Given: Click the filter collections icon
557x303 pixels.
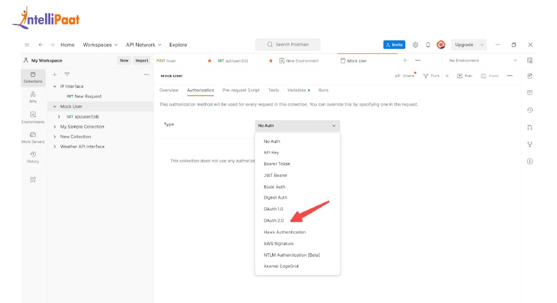Looking at the screenshot, I should (67, 74).
